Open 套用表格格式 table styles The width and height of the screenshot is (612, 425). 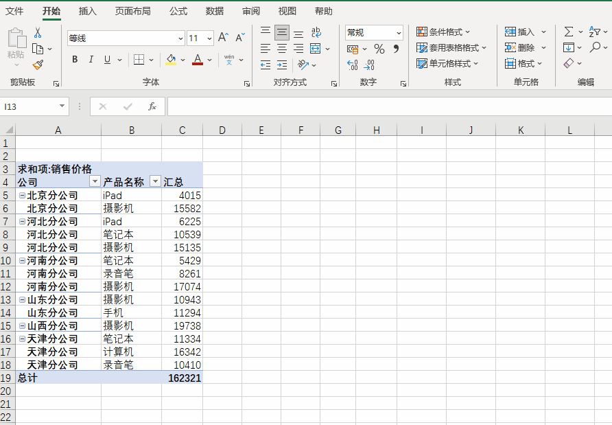[x=451, y=47]
